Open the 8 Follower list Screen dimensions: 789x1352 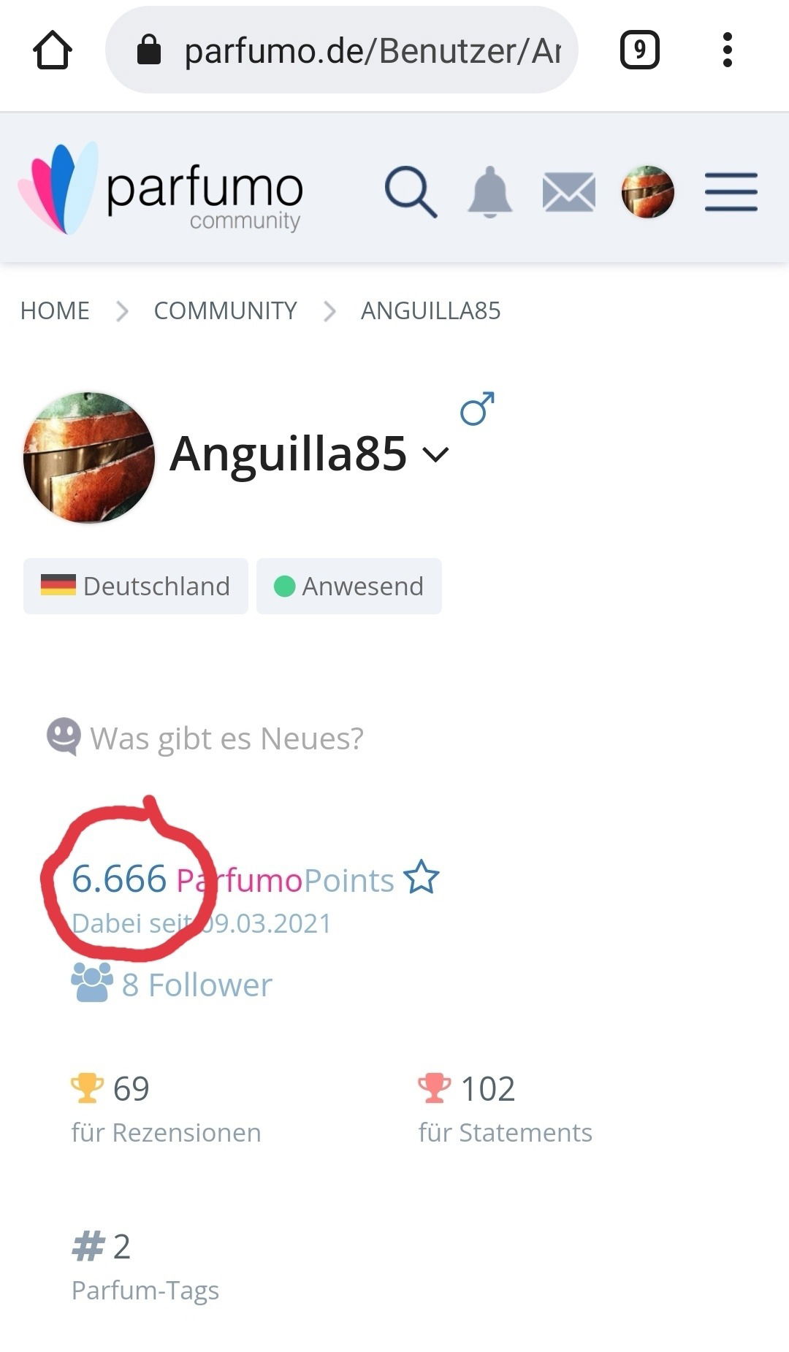[x=172, y=984]
